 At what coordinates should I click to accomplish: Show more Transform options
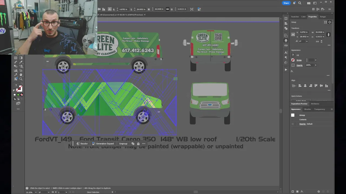329,45
